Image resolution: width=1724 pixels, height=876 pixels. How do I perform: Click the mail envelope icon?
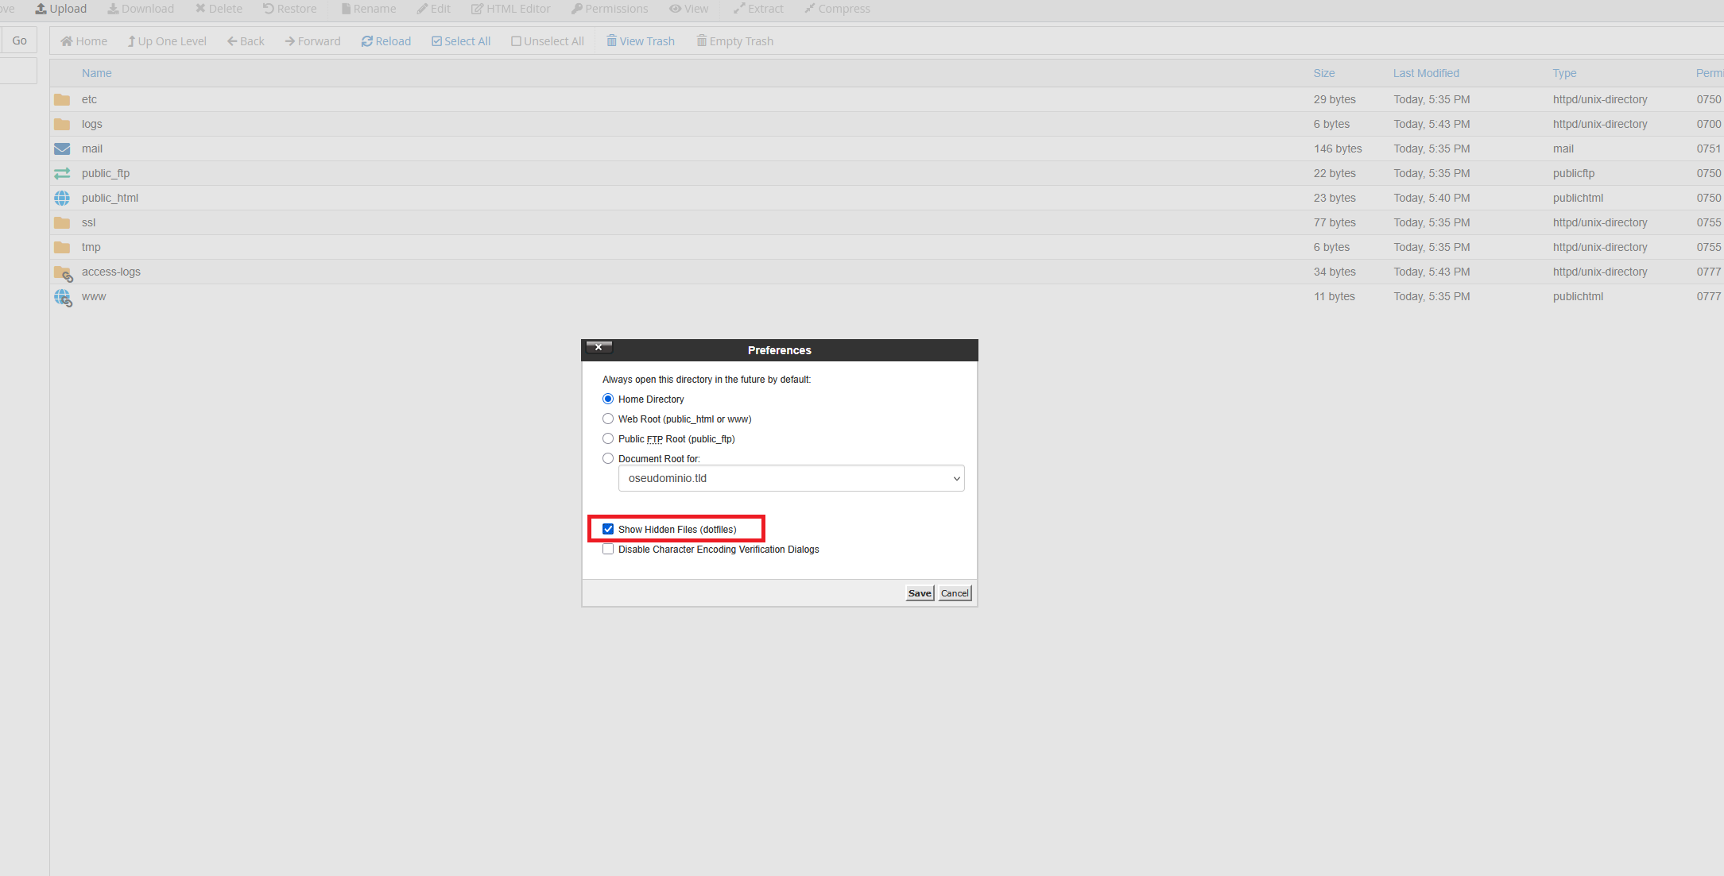coord(62,149)
